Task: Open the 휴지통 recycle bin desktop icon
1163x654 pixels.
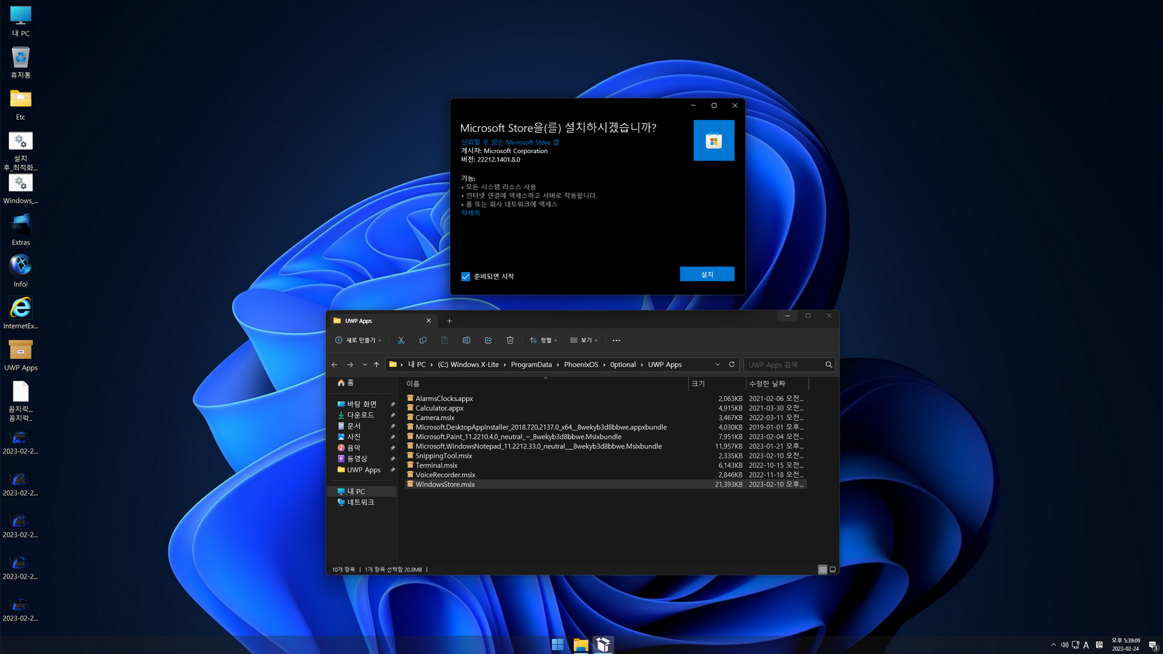Action: coord(20,63)
